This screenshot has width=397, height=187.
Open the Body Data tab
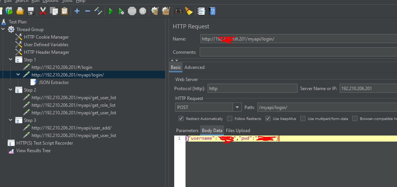pyautogui.click(x=212, y=131)
